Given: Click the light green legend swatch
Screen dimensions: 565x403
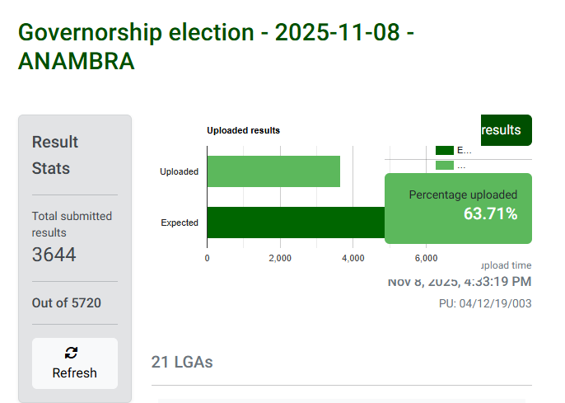Looking at the screenshot, I should pyautogui.click(x=445, y=166).
